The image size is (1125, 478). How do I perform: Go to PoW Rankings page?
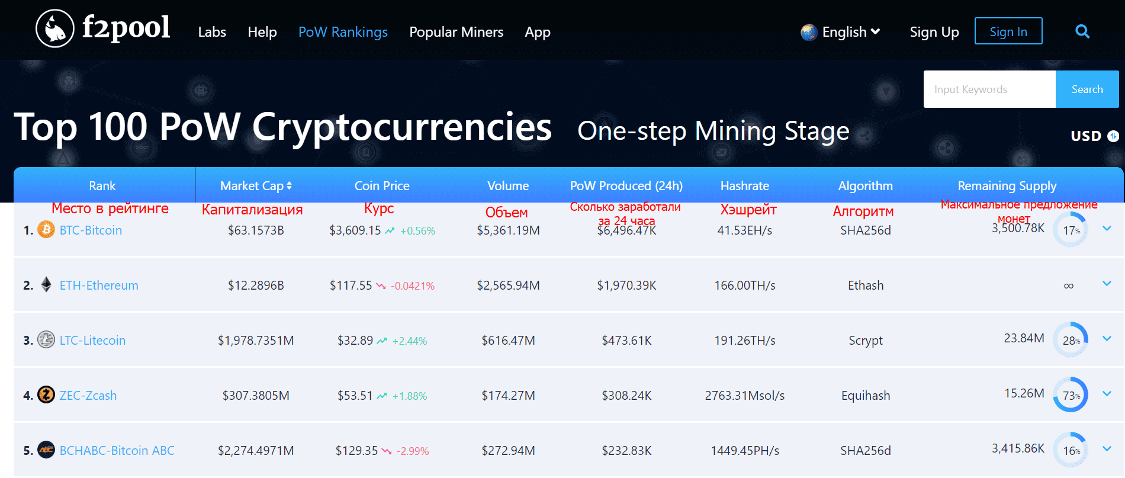pos(343,32)
